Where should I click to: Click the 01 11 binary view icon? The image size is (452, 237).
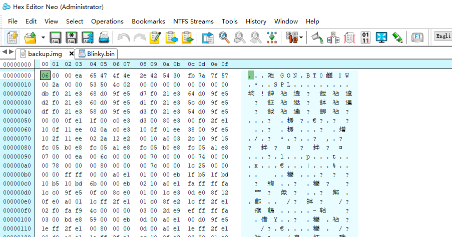(365, 37)
